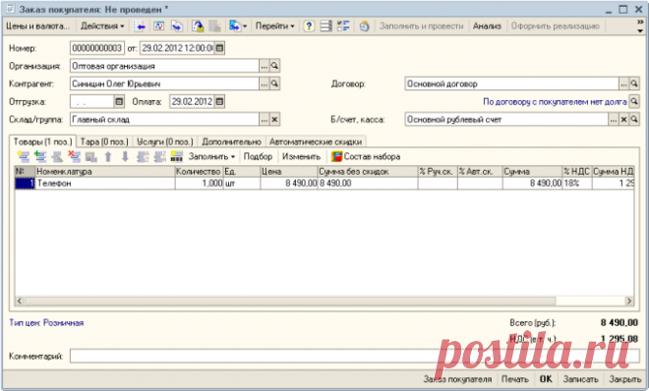This screenshot has width=649, height=391.
Task: Switch to Автоматические скидки tab
Action: [316, 141]
